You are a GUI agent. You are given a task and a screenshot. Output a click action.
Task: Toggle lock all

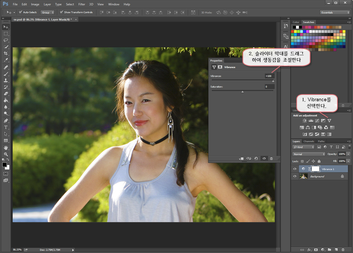(x=319, y=161)
